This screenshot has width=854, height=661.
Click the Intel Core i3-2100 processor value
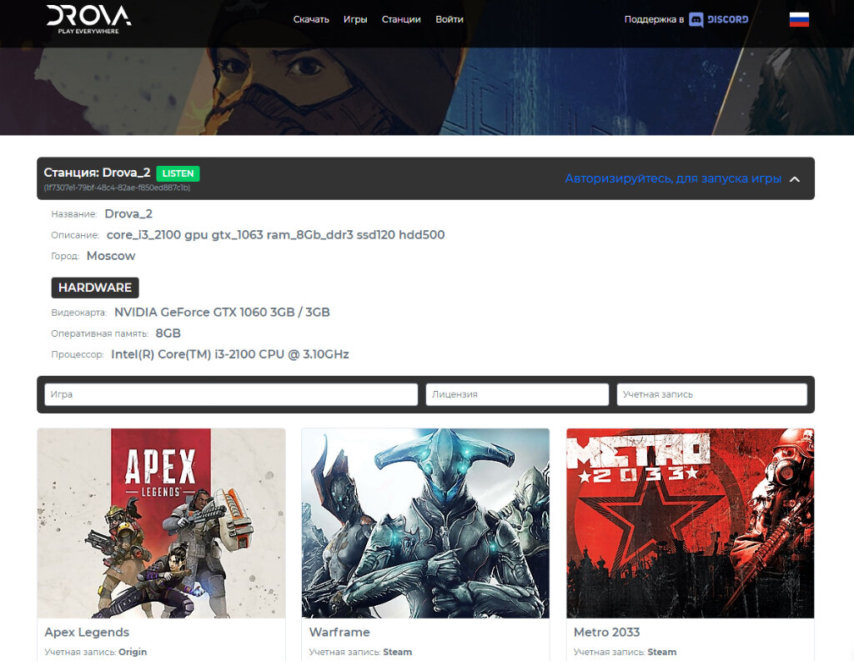tap(230, 354)
